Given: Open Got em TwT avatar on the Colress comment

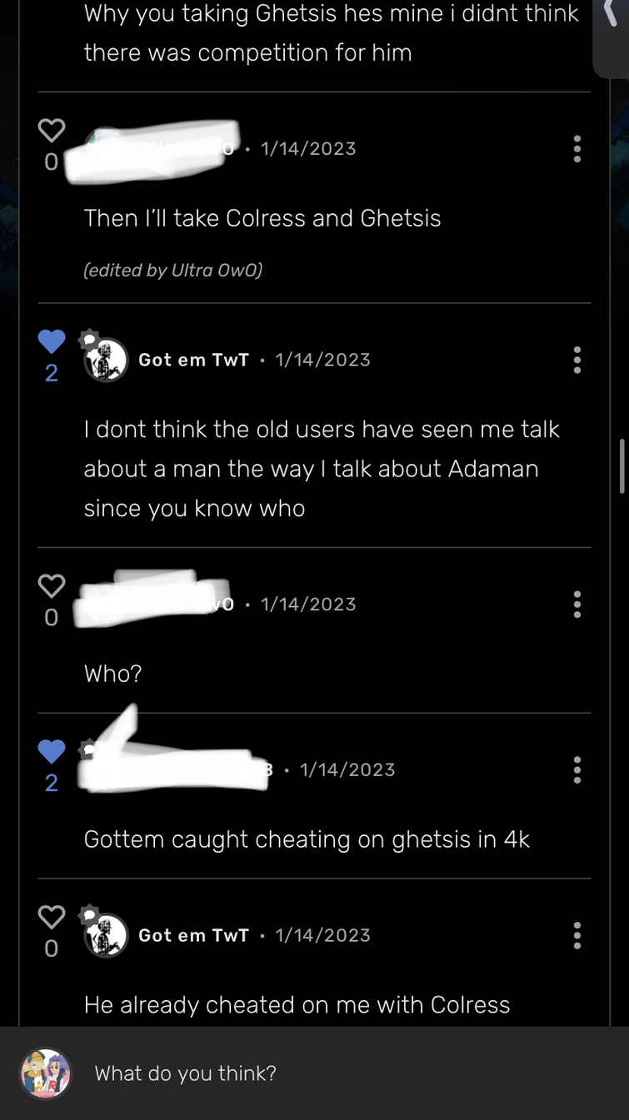Looking at the screenshot, I should pyautogui.click(x=107, y=935).
